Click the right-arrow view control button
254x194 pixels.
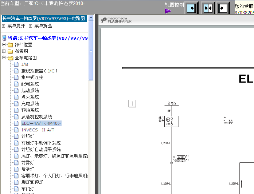click(191, 8)
